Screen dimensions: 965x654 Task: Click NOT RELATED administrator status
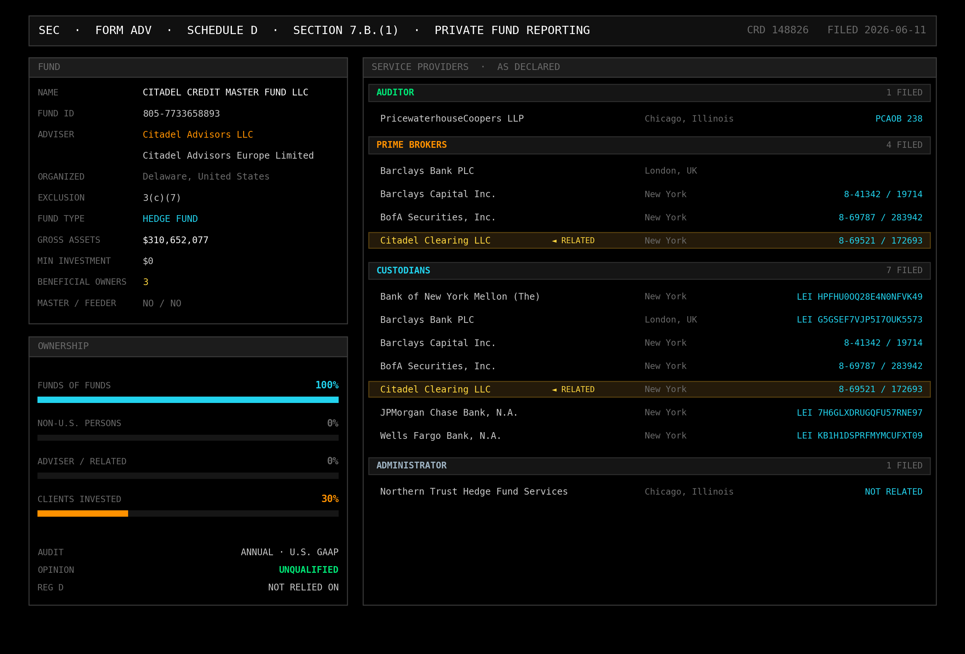tap(893, 492)
